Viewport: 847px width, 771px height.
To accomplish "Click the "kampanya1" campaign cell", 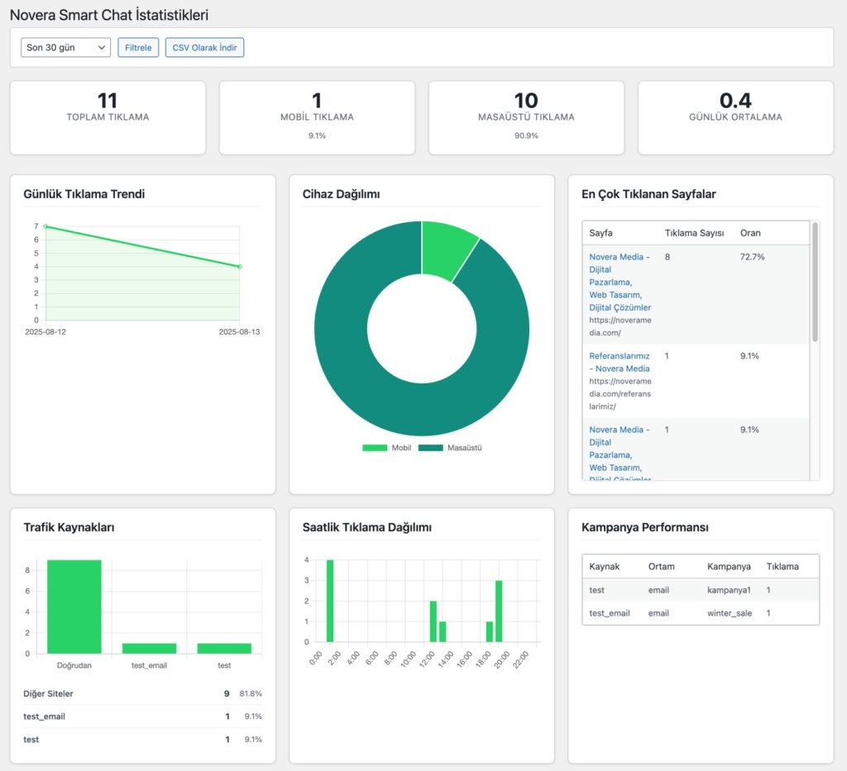I will [x=729, y=590].
